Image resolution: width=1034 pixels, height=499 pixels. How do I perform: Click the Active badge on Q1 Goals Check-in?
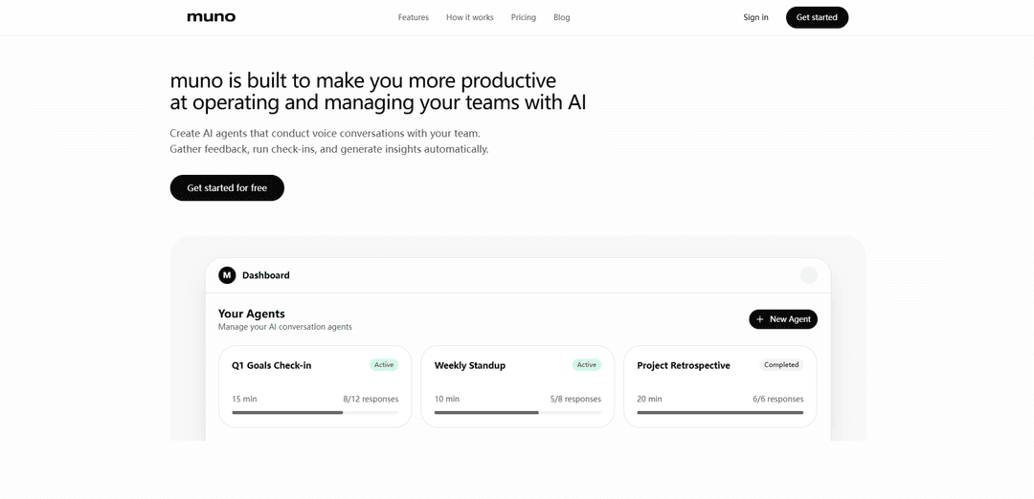pos(384,365)
